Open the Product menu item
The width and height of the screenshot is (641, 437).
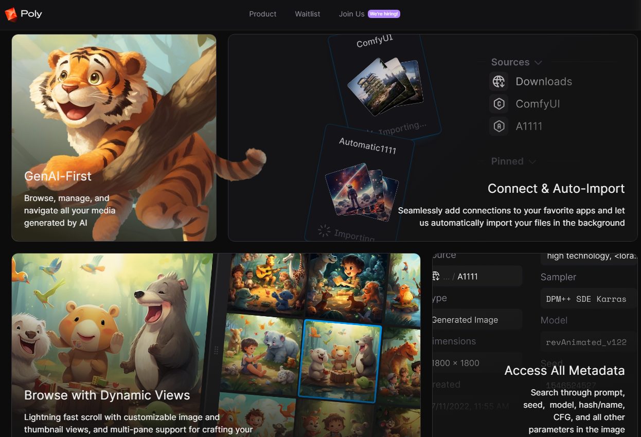(263, 14)
